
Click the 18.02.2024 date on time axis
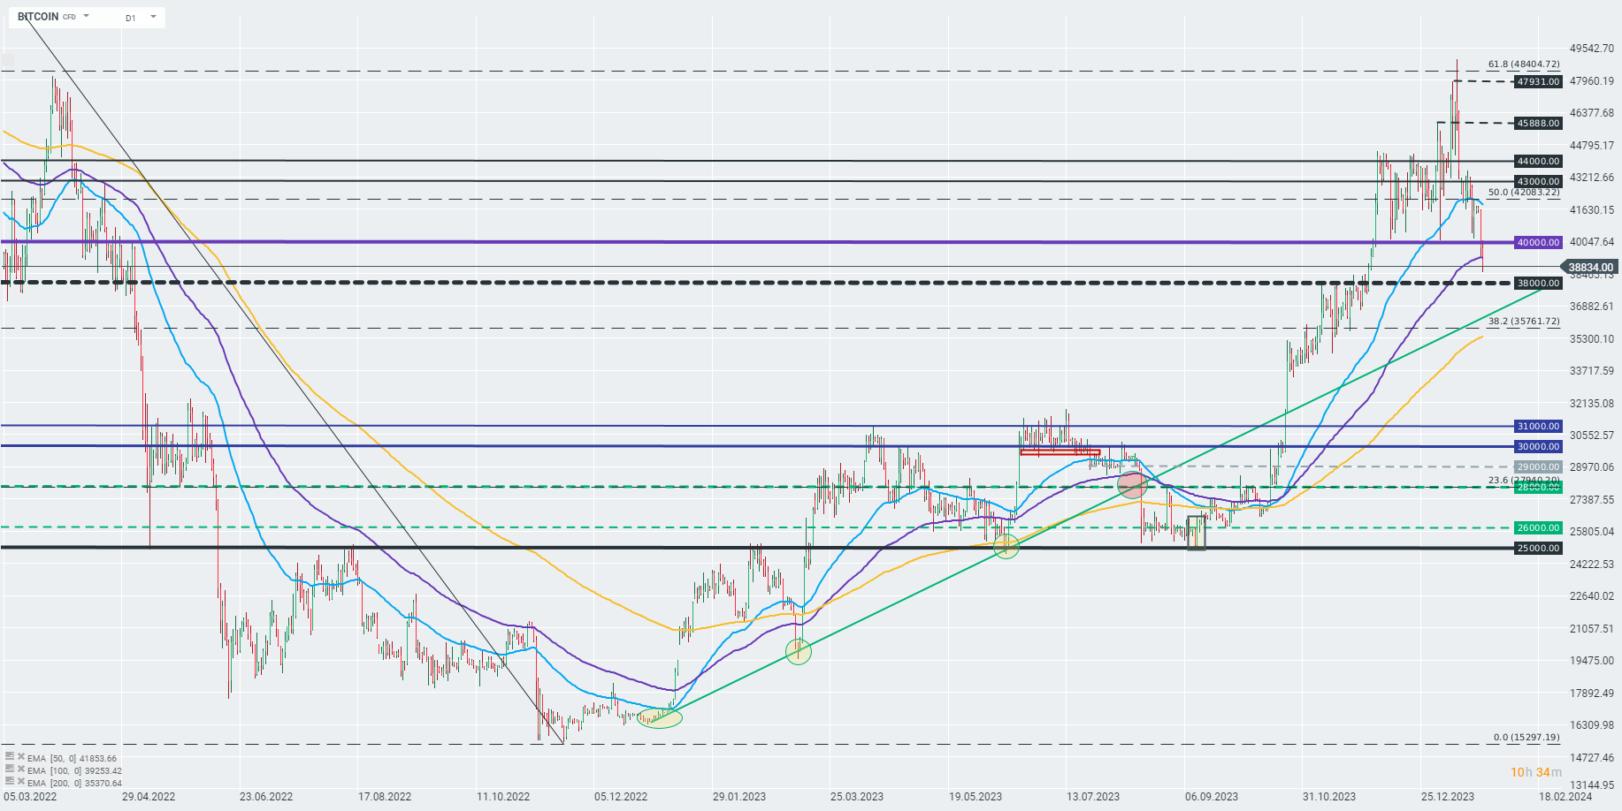[1565, 796]
